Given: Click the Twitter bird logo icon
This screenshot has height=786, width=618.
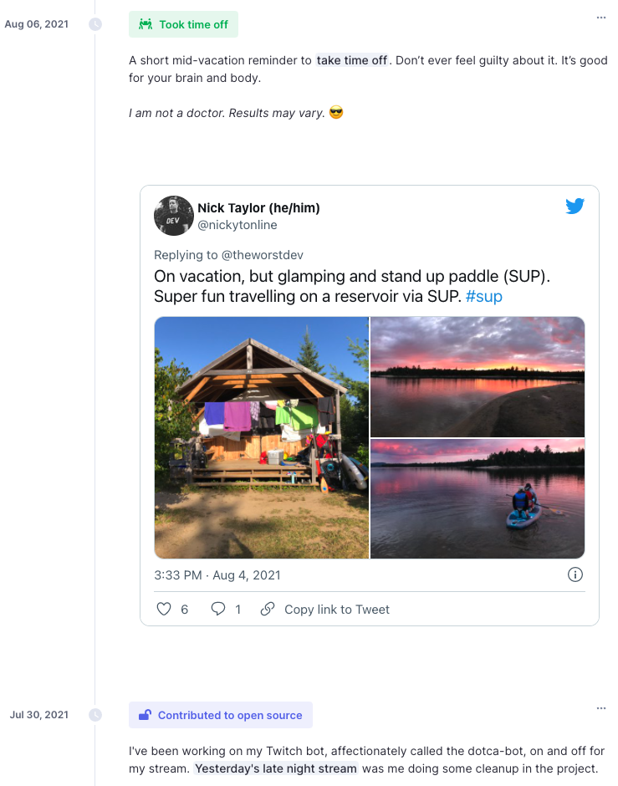Looking at the screenshot, I should click(x=575, y=207).
